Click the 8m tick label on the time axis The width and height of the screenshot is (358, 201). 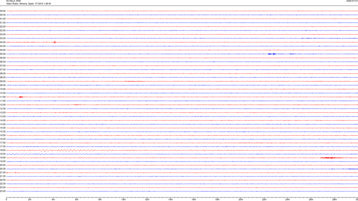(x=100, y=200)
